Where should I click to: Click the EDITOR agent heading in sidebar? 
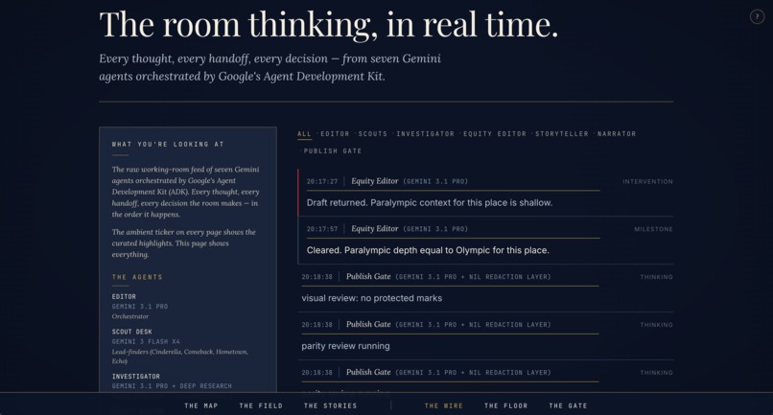pyautogui.click(x=124, y=297)
